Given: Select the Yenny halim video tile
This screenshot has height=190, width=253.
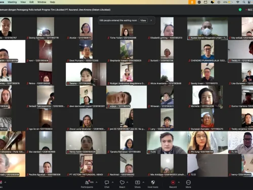Looking at the screenshot, I should (x=86, y=142).
